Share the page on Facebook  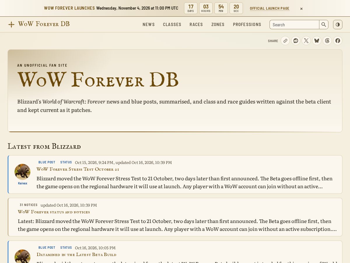pyautogui.click(x=338, y=41)
